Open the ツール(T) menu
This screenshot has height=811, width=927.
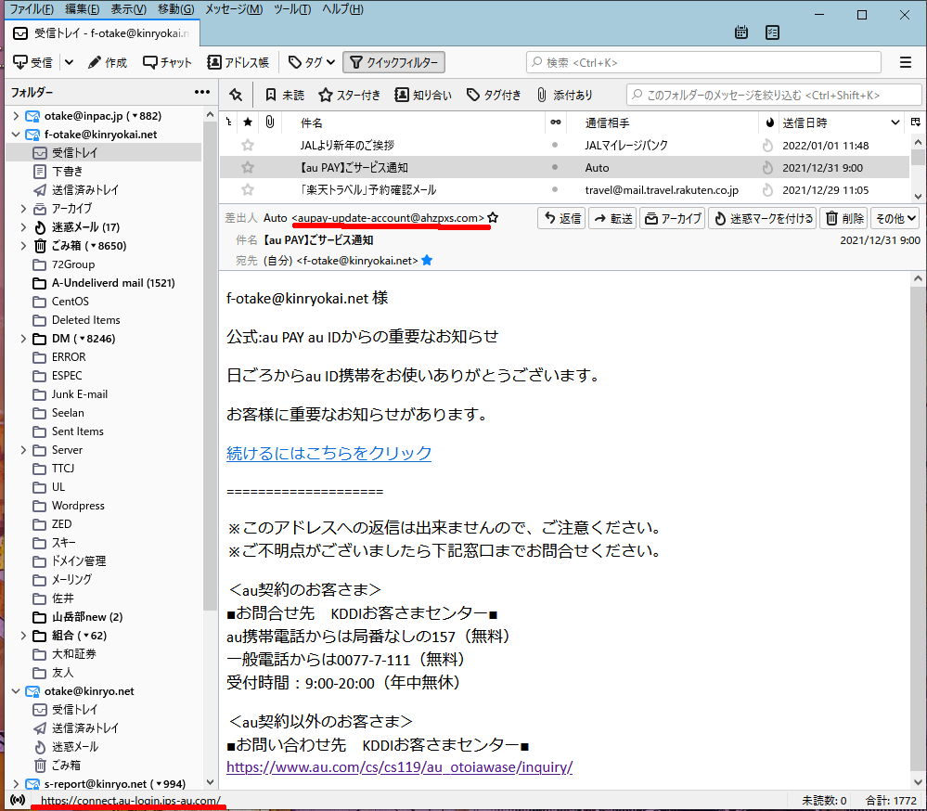[292, 9]
